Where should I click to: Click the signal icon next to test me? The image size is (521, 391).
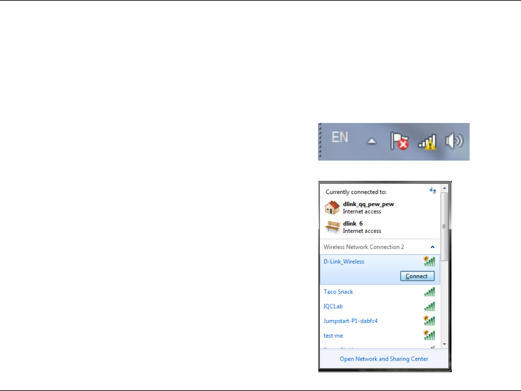[x=429, y=335]
